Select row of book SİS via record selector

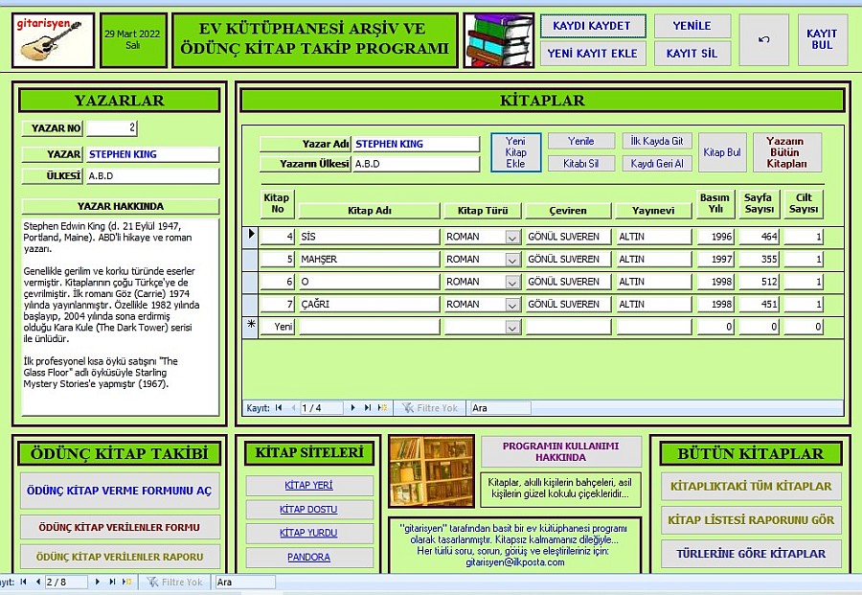point(251,236)
